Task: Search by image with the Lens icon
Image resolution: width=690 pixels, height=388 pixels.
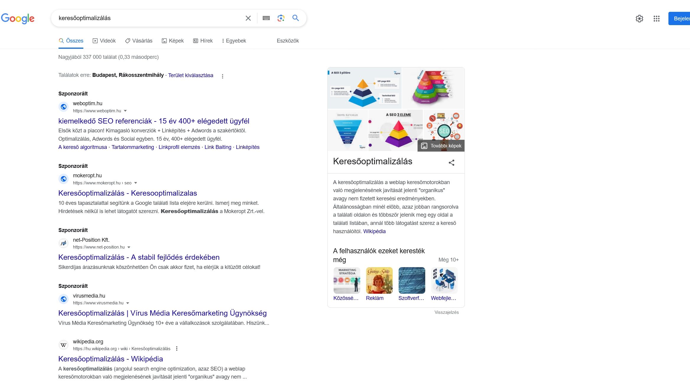Action: (281, 18)
